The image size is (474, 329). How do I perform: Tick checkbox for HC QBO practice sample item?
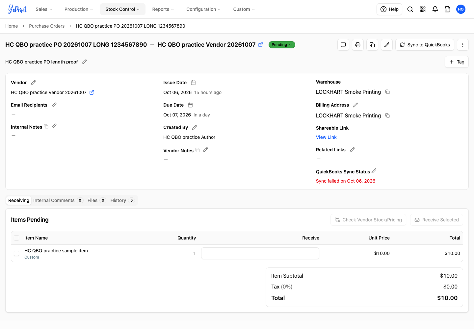pos(16,253)
